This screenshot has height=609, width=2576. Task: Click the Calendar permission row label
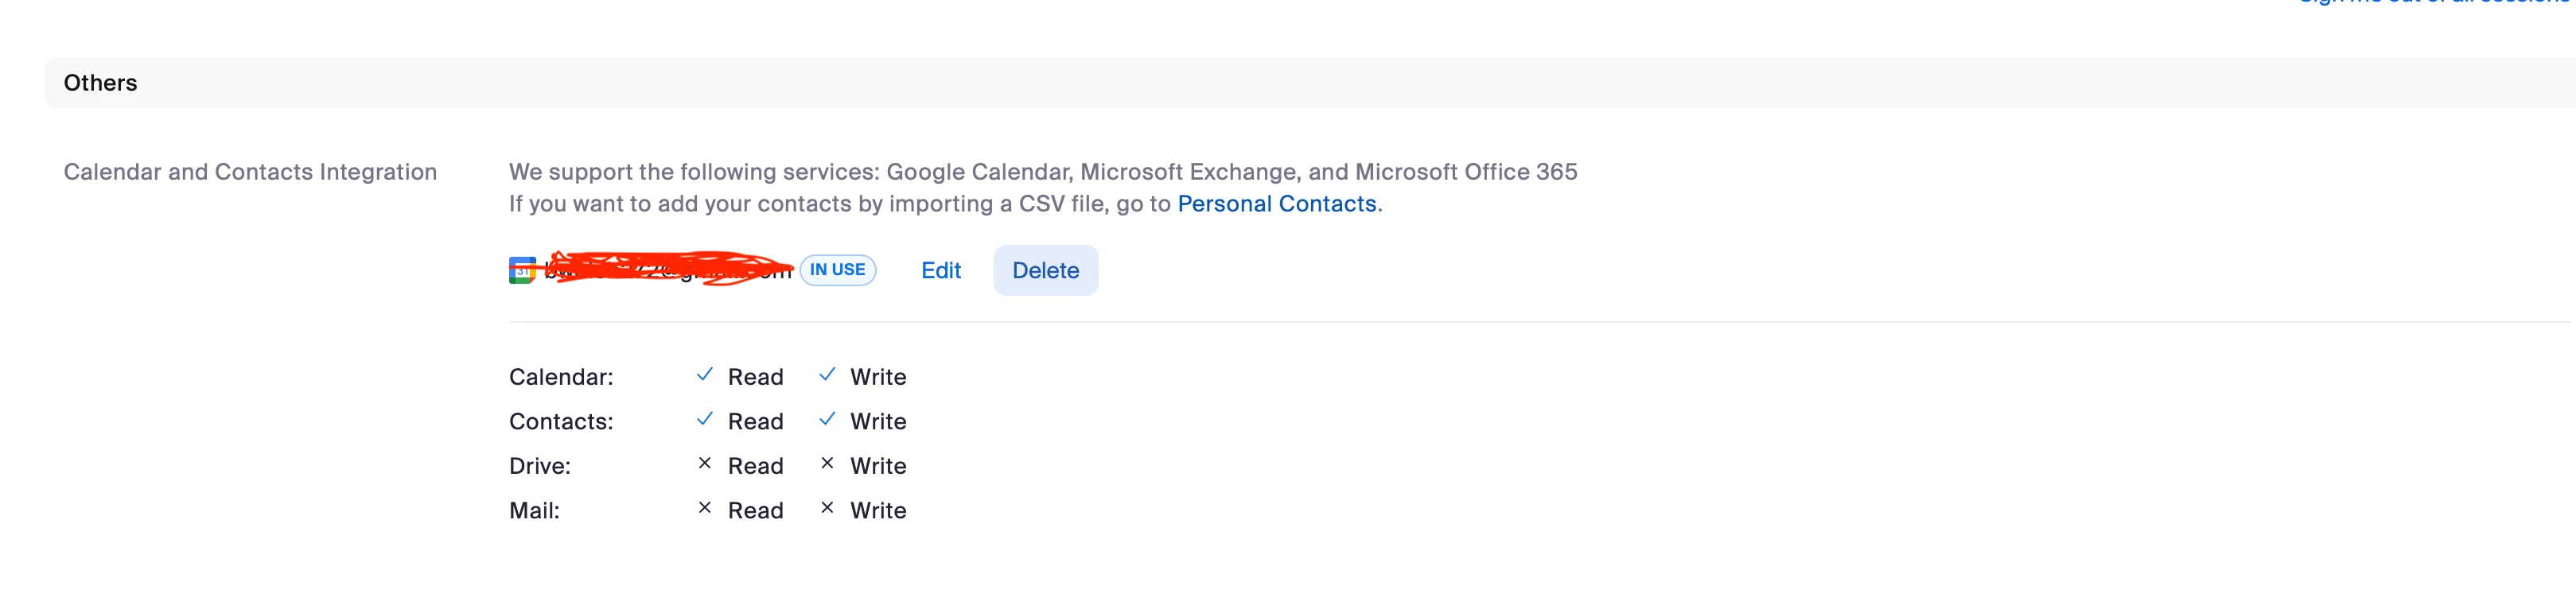[x=561, y=377]
